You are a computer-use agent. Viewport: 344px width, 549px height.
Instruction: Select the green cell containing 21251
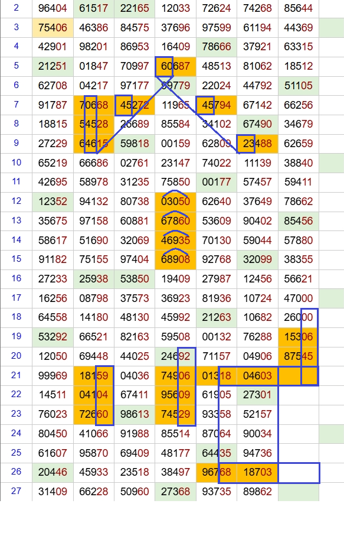tap(53, 66)
